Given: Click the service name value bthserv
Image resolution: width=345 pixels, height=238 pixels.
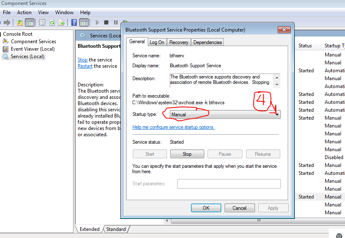Looking at the screenshot, I should [177, 56].
